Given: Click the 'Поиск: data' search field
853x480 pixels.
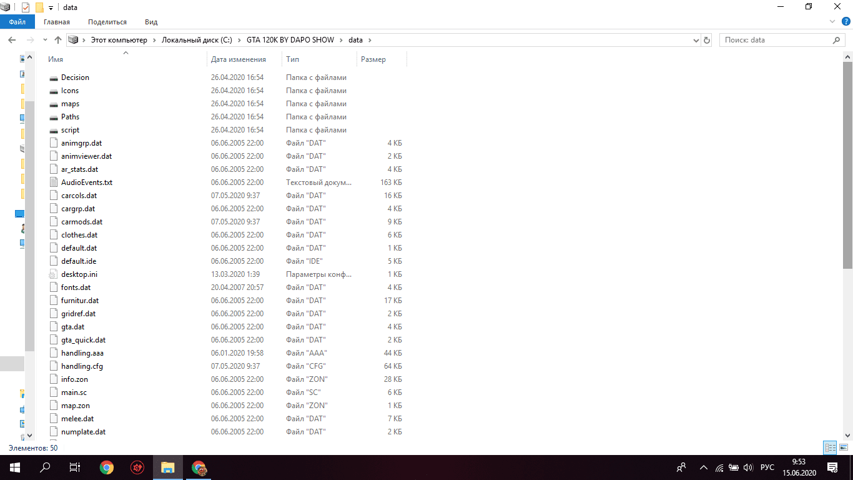Looking at the screenshot, I should coord(774,40).
